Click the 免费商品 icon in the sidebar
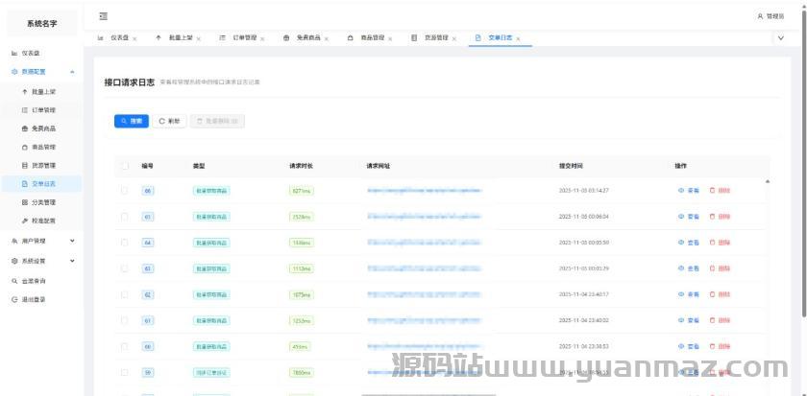This screenshot has width=807, height=396. click(x=25, y=128)
